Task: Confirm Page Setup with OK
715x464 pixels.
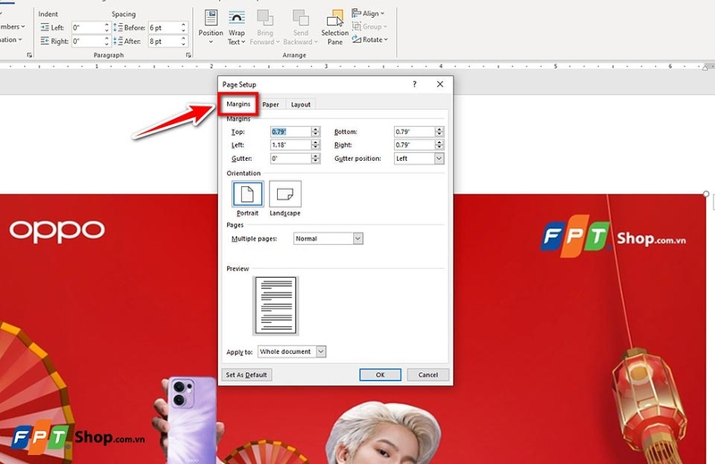Action: 381,375
